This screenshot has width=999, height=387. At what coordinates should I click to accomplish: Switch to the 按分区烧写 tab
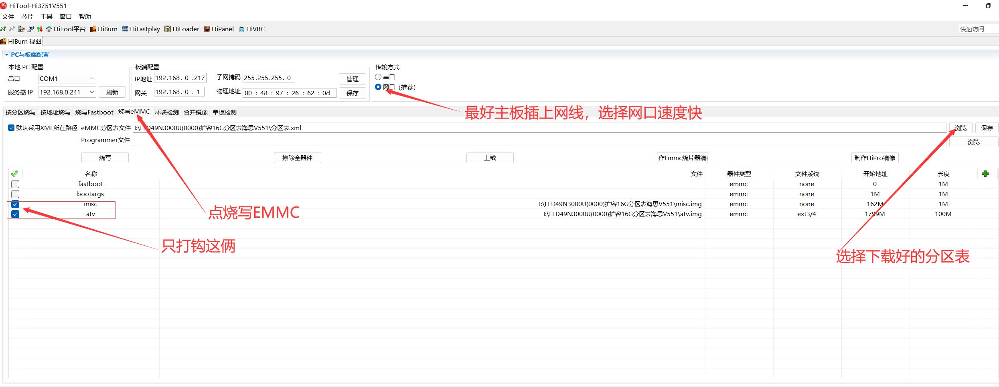20,112
